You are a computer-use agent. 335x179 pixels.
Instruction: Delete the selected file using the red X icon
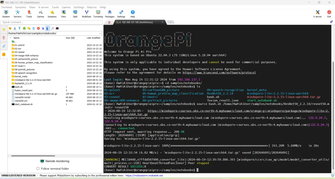pos(38,28)
